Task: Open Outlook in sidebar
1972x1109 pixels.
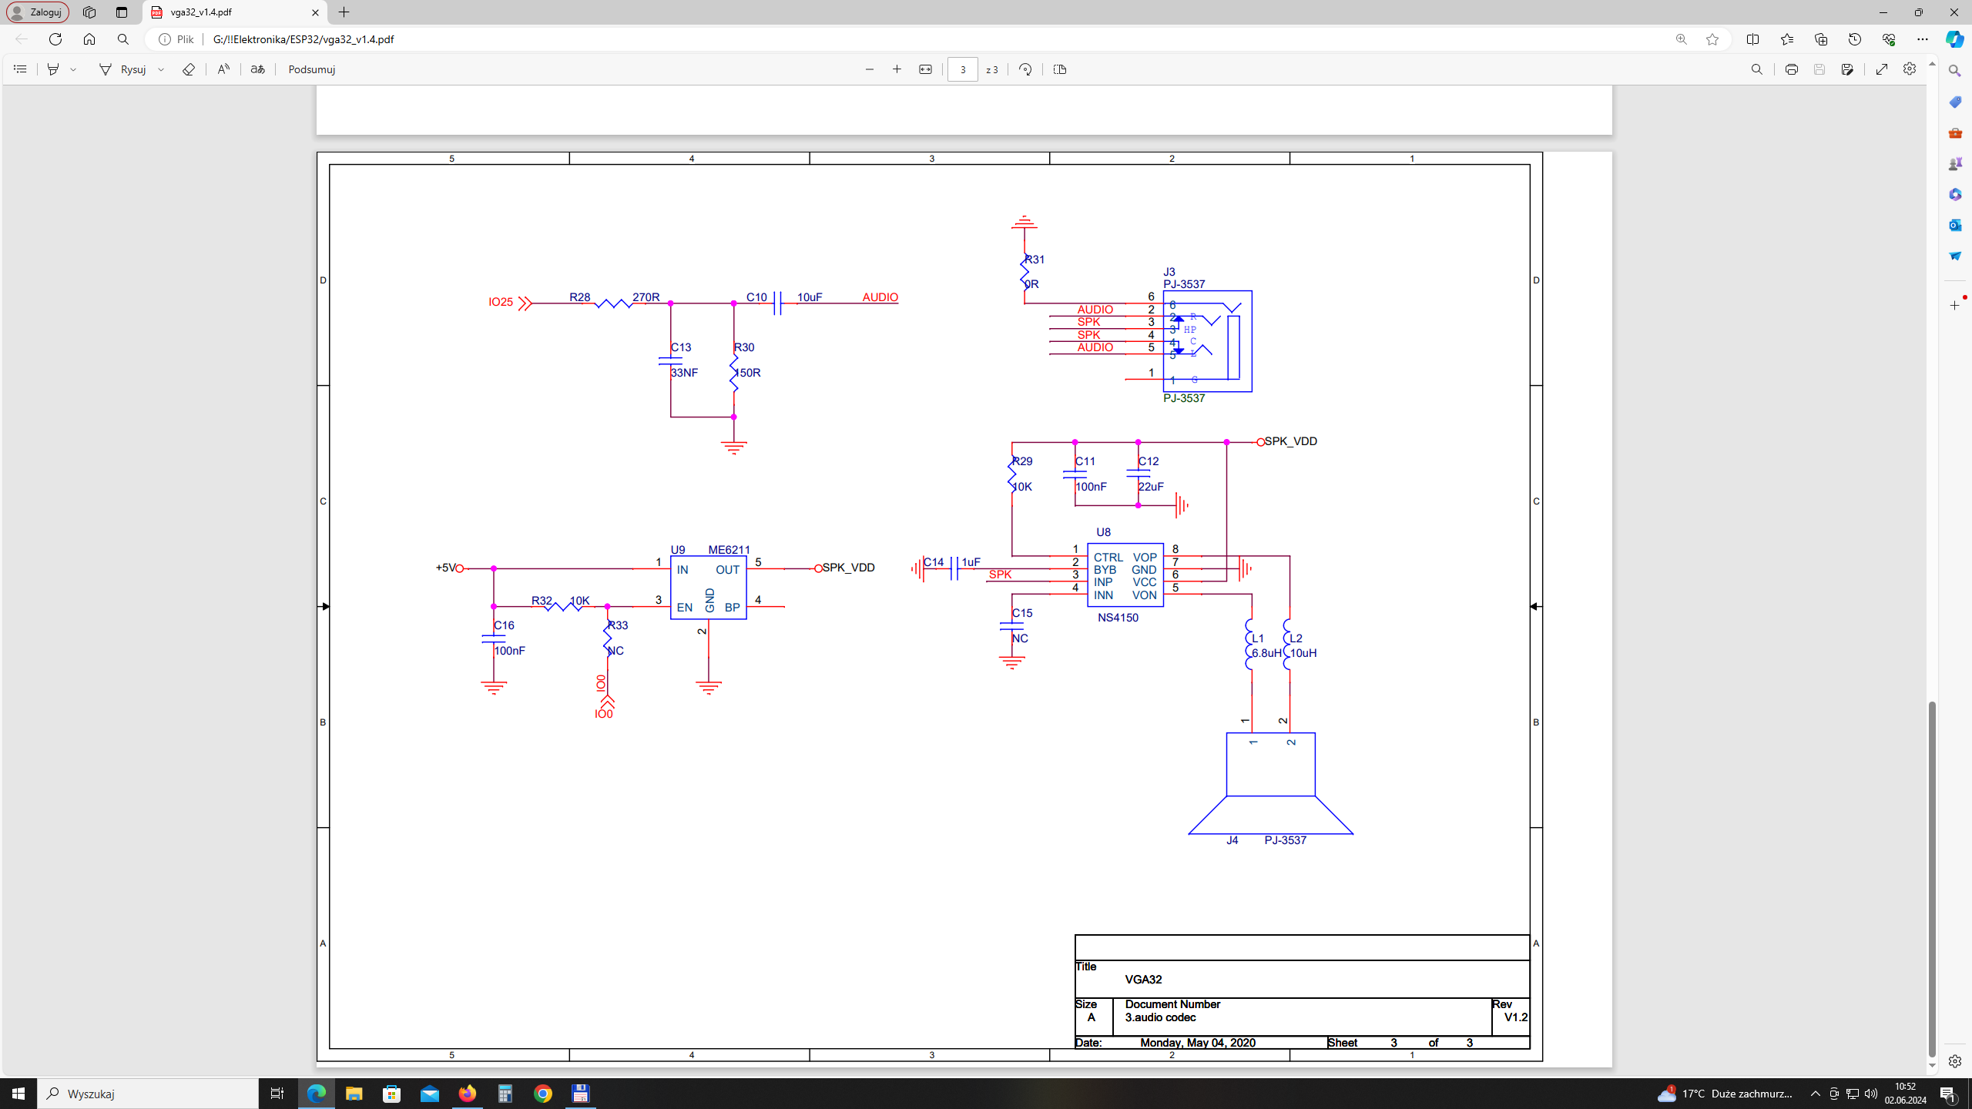Action: click(1955, 225)
